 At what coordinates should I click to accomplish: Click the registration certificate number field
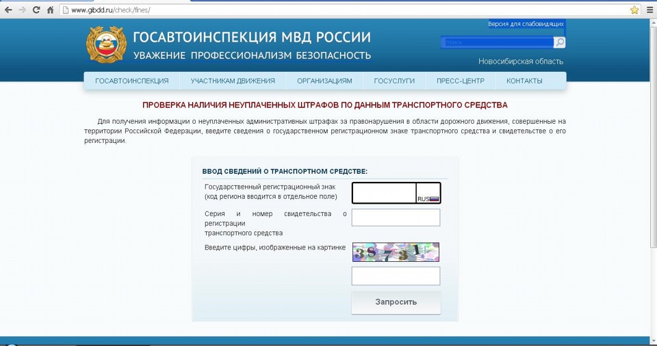(x=396, y=217)
